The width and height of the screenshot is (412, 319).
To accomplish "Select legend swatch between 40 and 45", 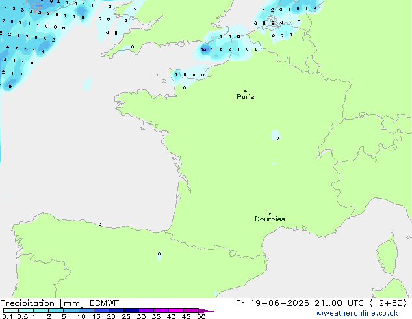I will 176,311.
